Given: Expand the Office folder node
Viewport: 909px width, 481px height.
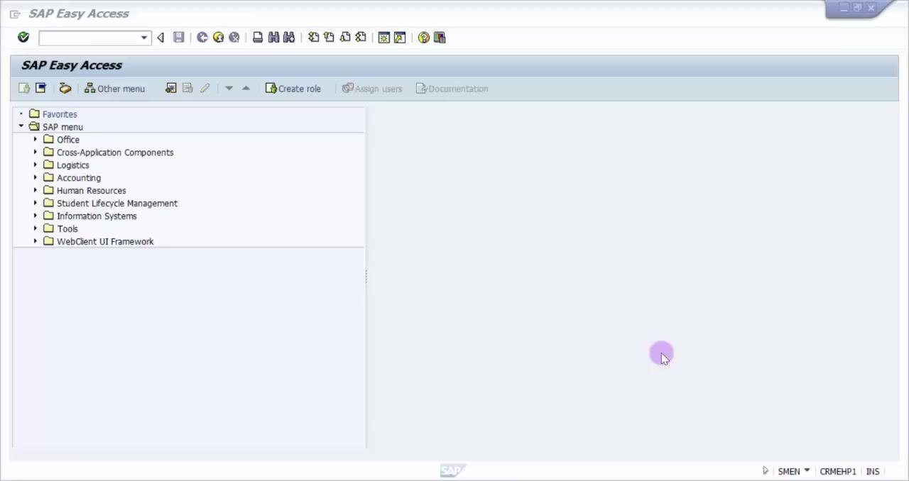Looking at the screenshot, I should tap(35, 139).
